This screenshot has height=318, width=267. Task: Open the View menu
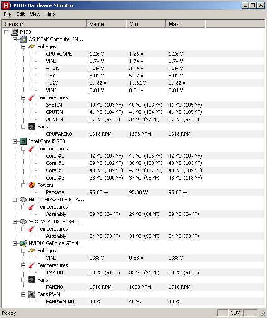(35, 14)
